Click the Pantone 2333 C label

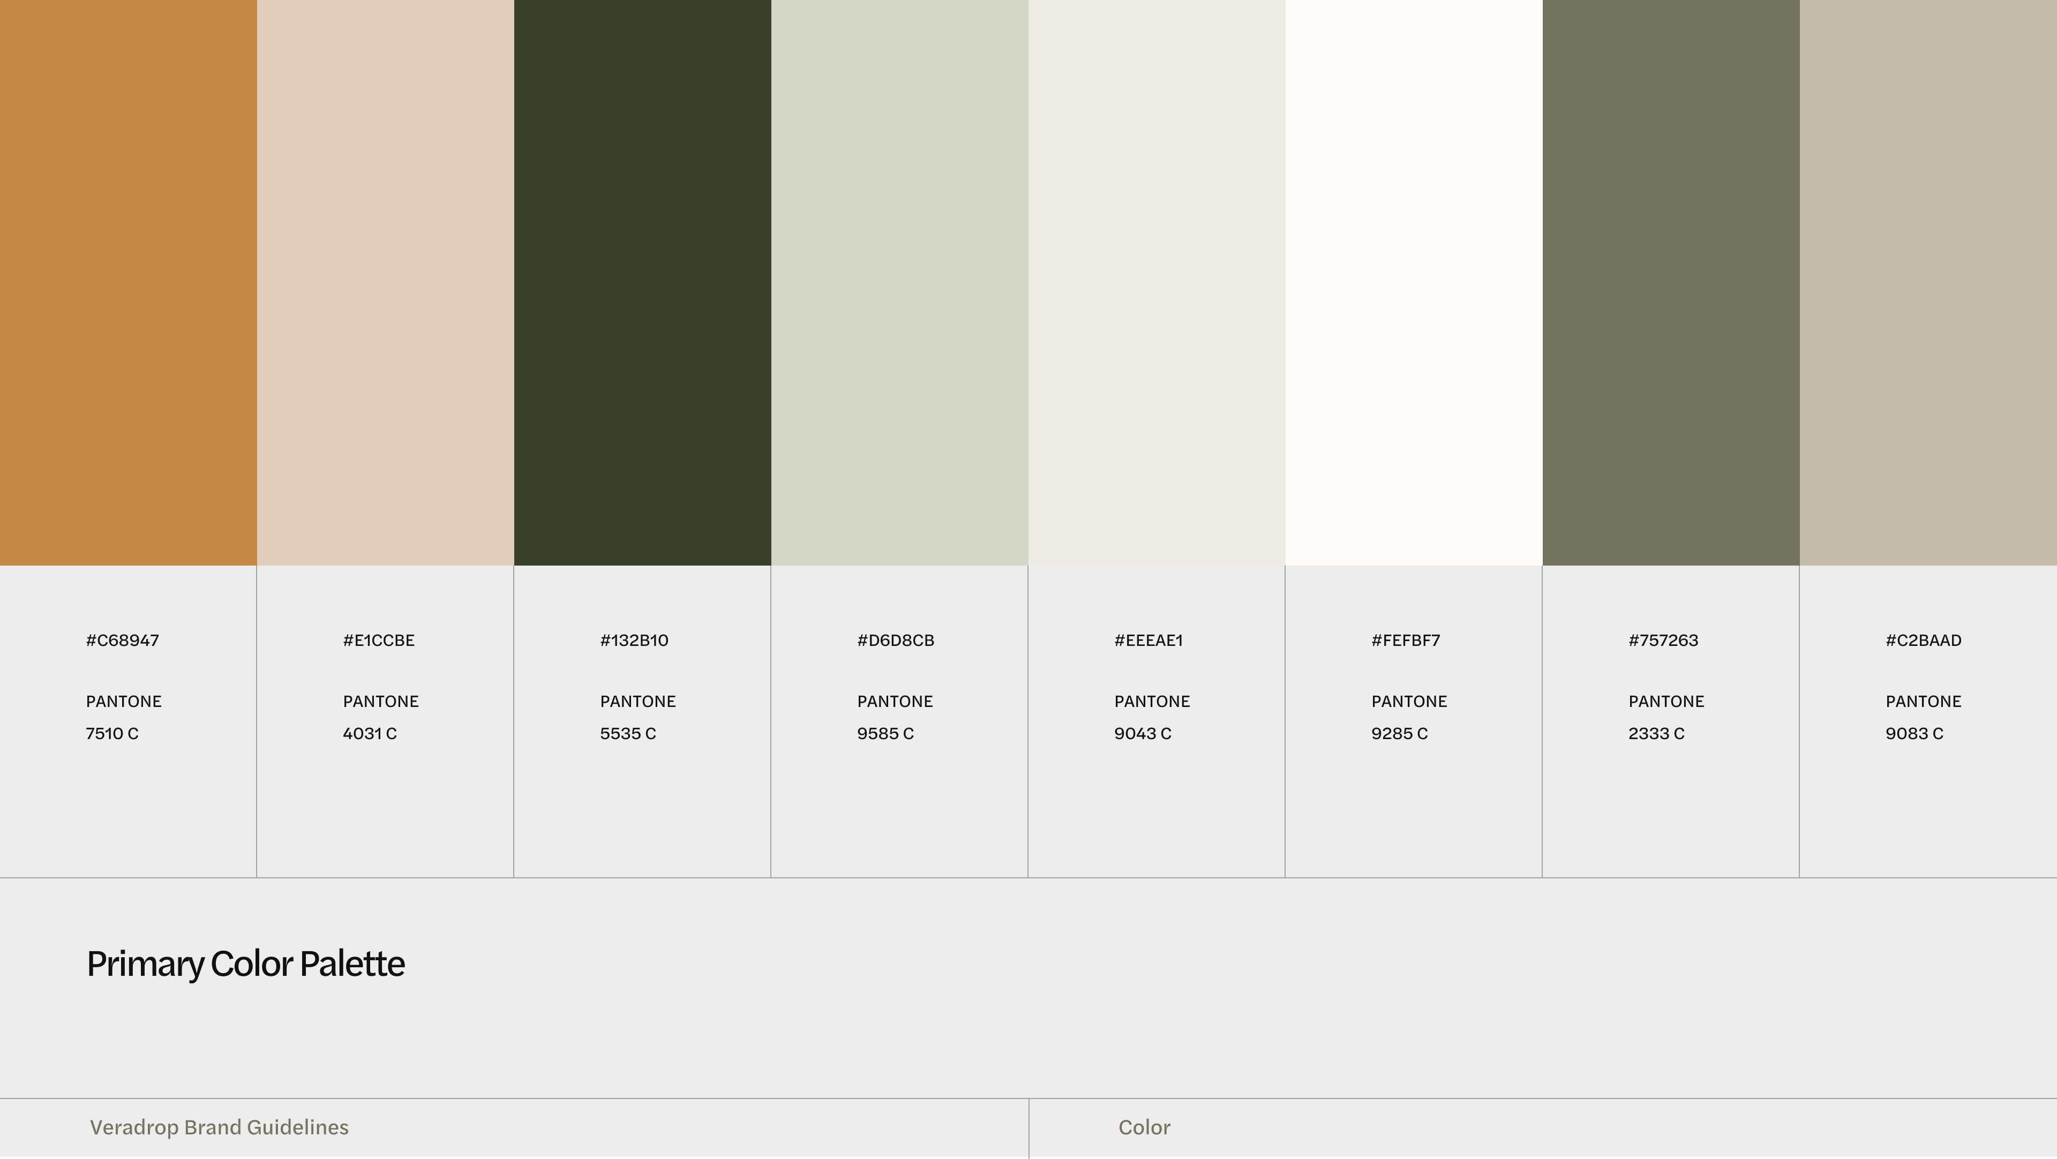pos(1656,734)
